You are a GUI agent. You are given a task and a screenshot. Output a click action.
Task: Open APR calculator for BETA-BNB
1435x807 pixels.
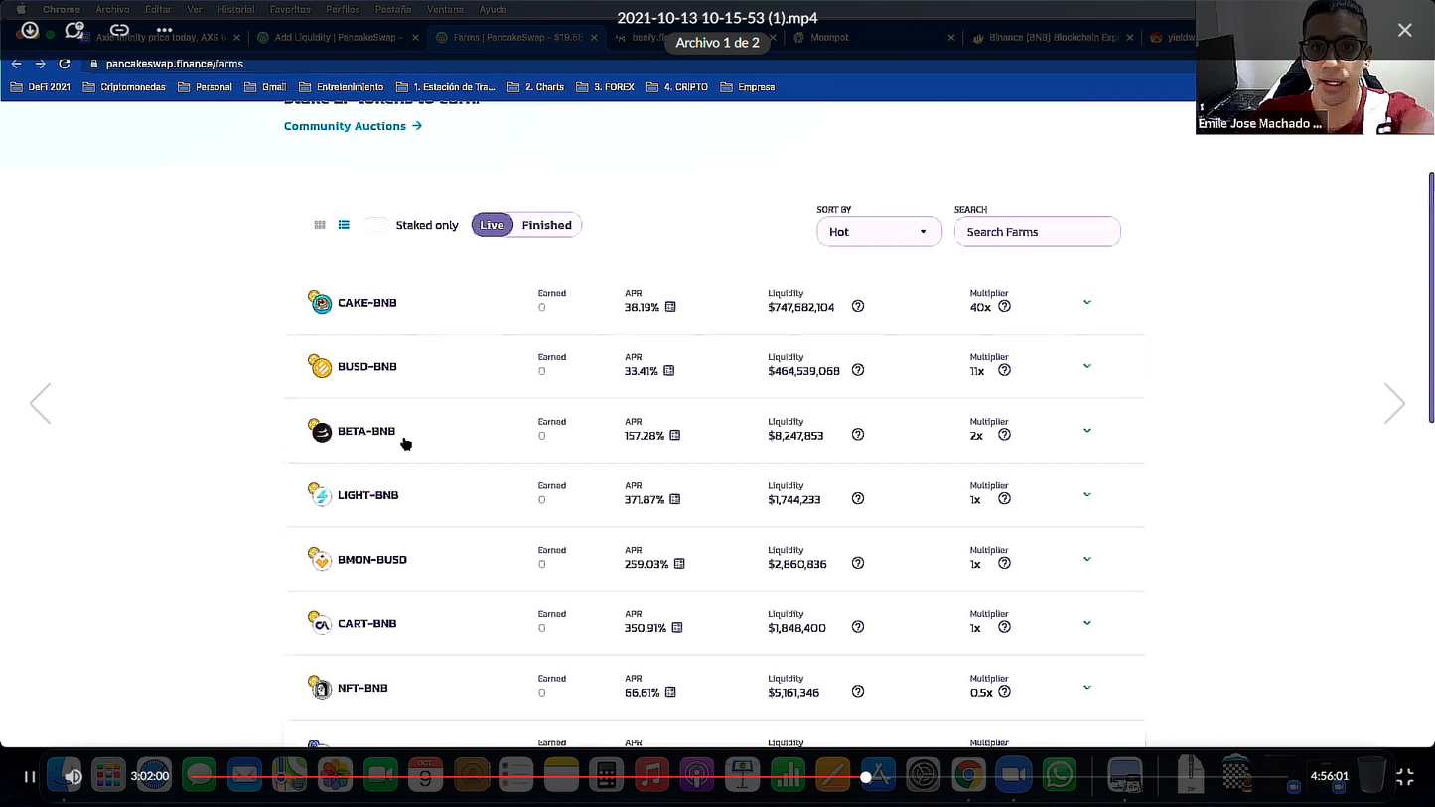(675, 435)
